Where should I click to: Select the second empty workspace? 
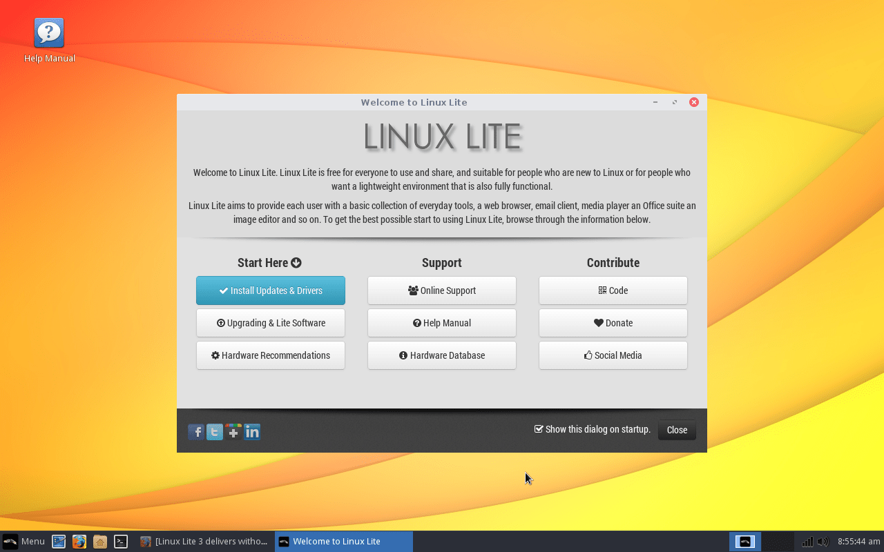click(x=778, y=542)
